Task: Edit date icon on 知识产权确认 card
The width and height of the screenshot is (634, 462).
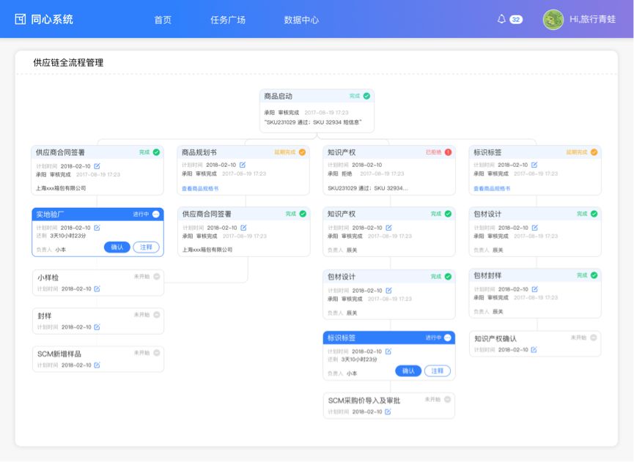Action: point(534,350)
